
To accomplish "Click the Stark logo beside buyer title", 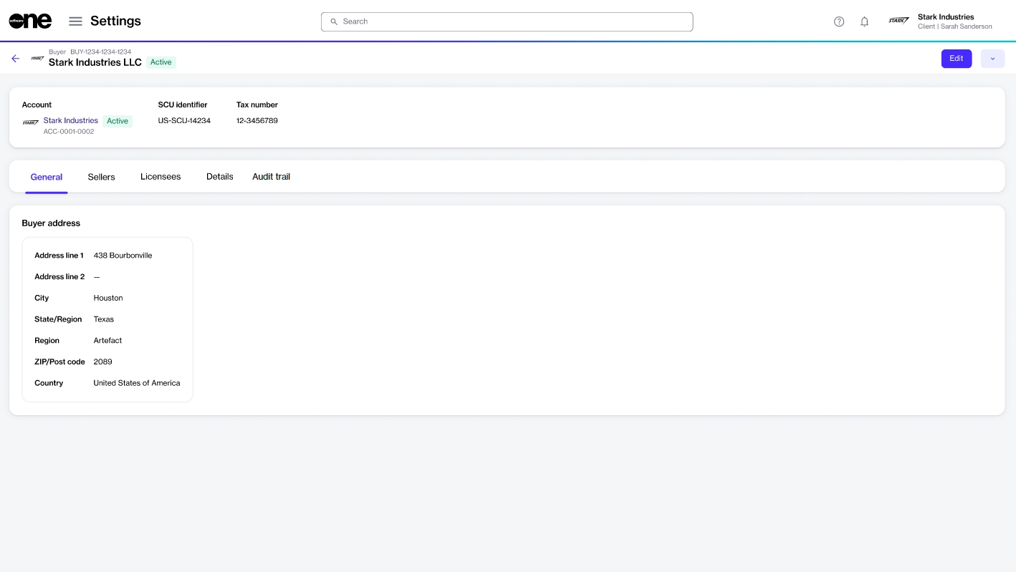I will point(37,59).
